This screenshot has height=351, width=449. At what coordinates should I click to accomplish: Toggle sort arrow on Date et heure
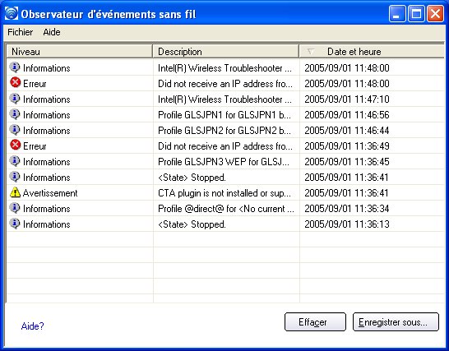click(310, 52)
